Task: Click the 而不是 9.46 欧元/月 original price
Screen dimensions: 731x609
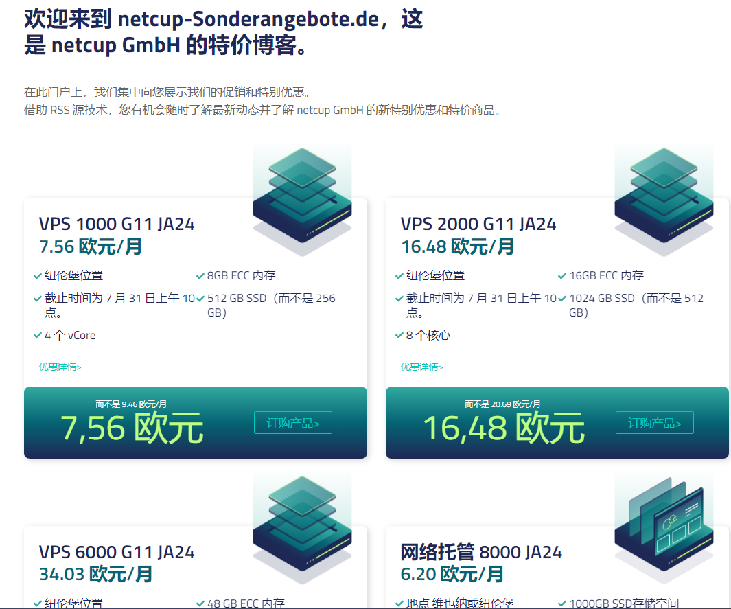Action: (x=131, y=404)
